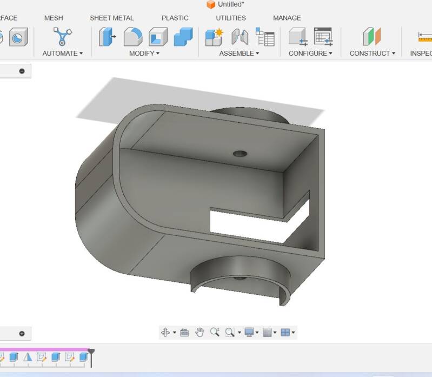Click the Combine bodies icon
This screenshot has width=432, height=377.
[183, 37]
